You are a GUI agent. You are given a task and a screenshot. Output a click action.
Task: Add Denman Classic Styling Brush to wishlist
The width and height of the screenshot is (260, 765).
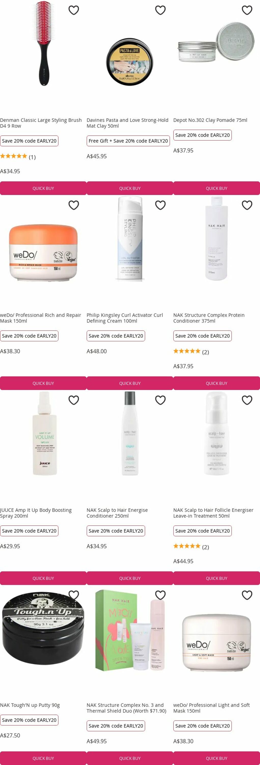74,10
